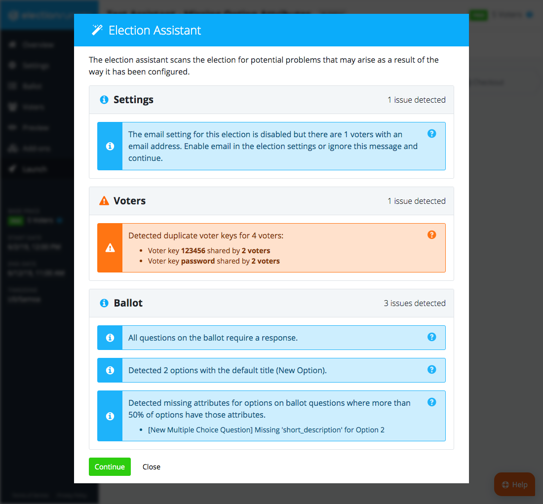This screenshot has width=543, height=504.
Task: Click the info icon next to Ballot heading
Action: (104, 303)
